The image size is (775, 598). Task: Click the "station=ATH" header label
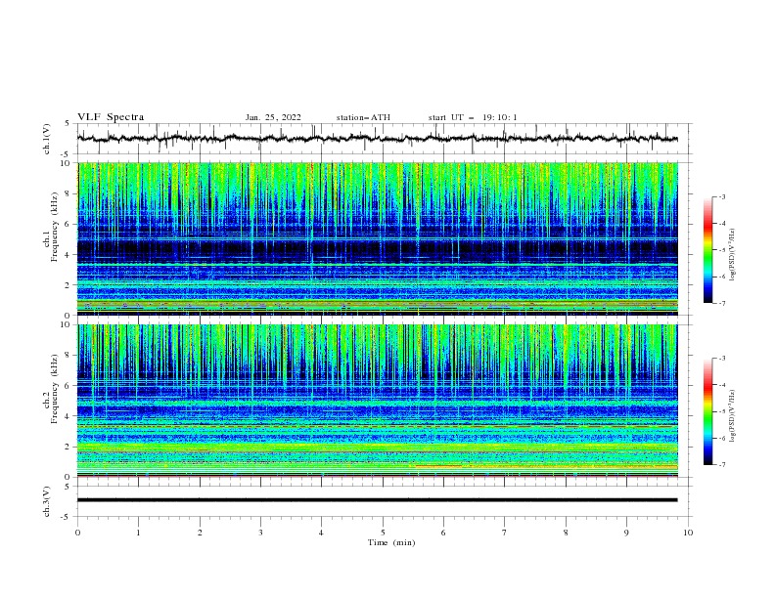coord(363,117)
